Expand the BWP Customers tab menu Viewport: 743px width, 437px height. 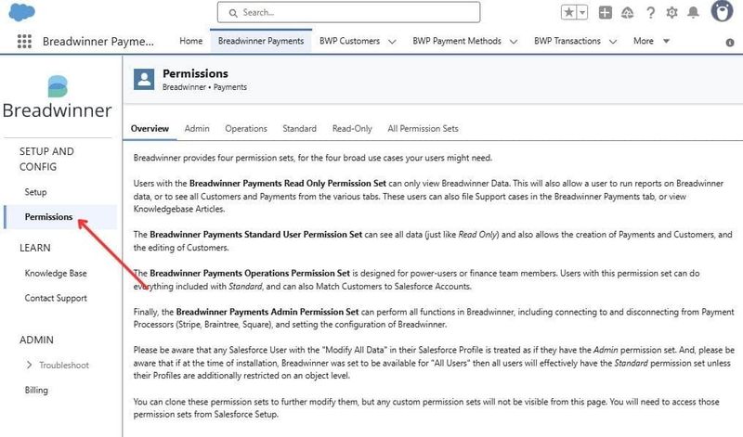point(392,42)
